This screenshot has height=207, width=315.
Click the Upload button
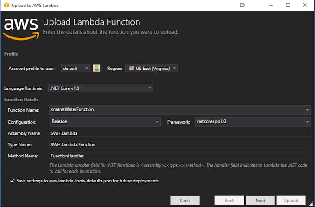291,201
